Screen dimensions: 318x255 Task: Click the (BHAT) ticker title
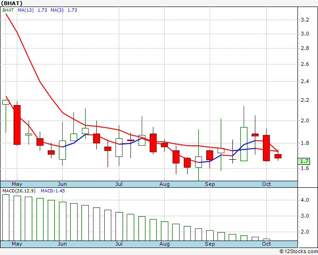(12, 3)
